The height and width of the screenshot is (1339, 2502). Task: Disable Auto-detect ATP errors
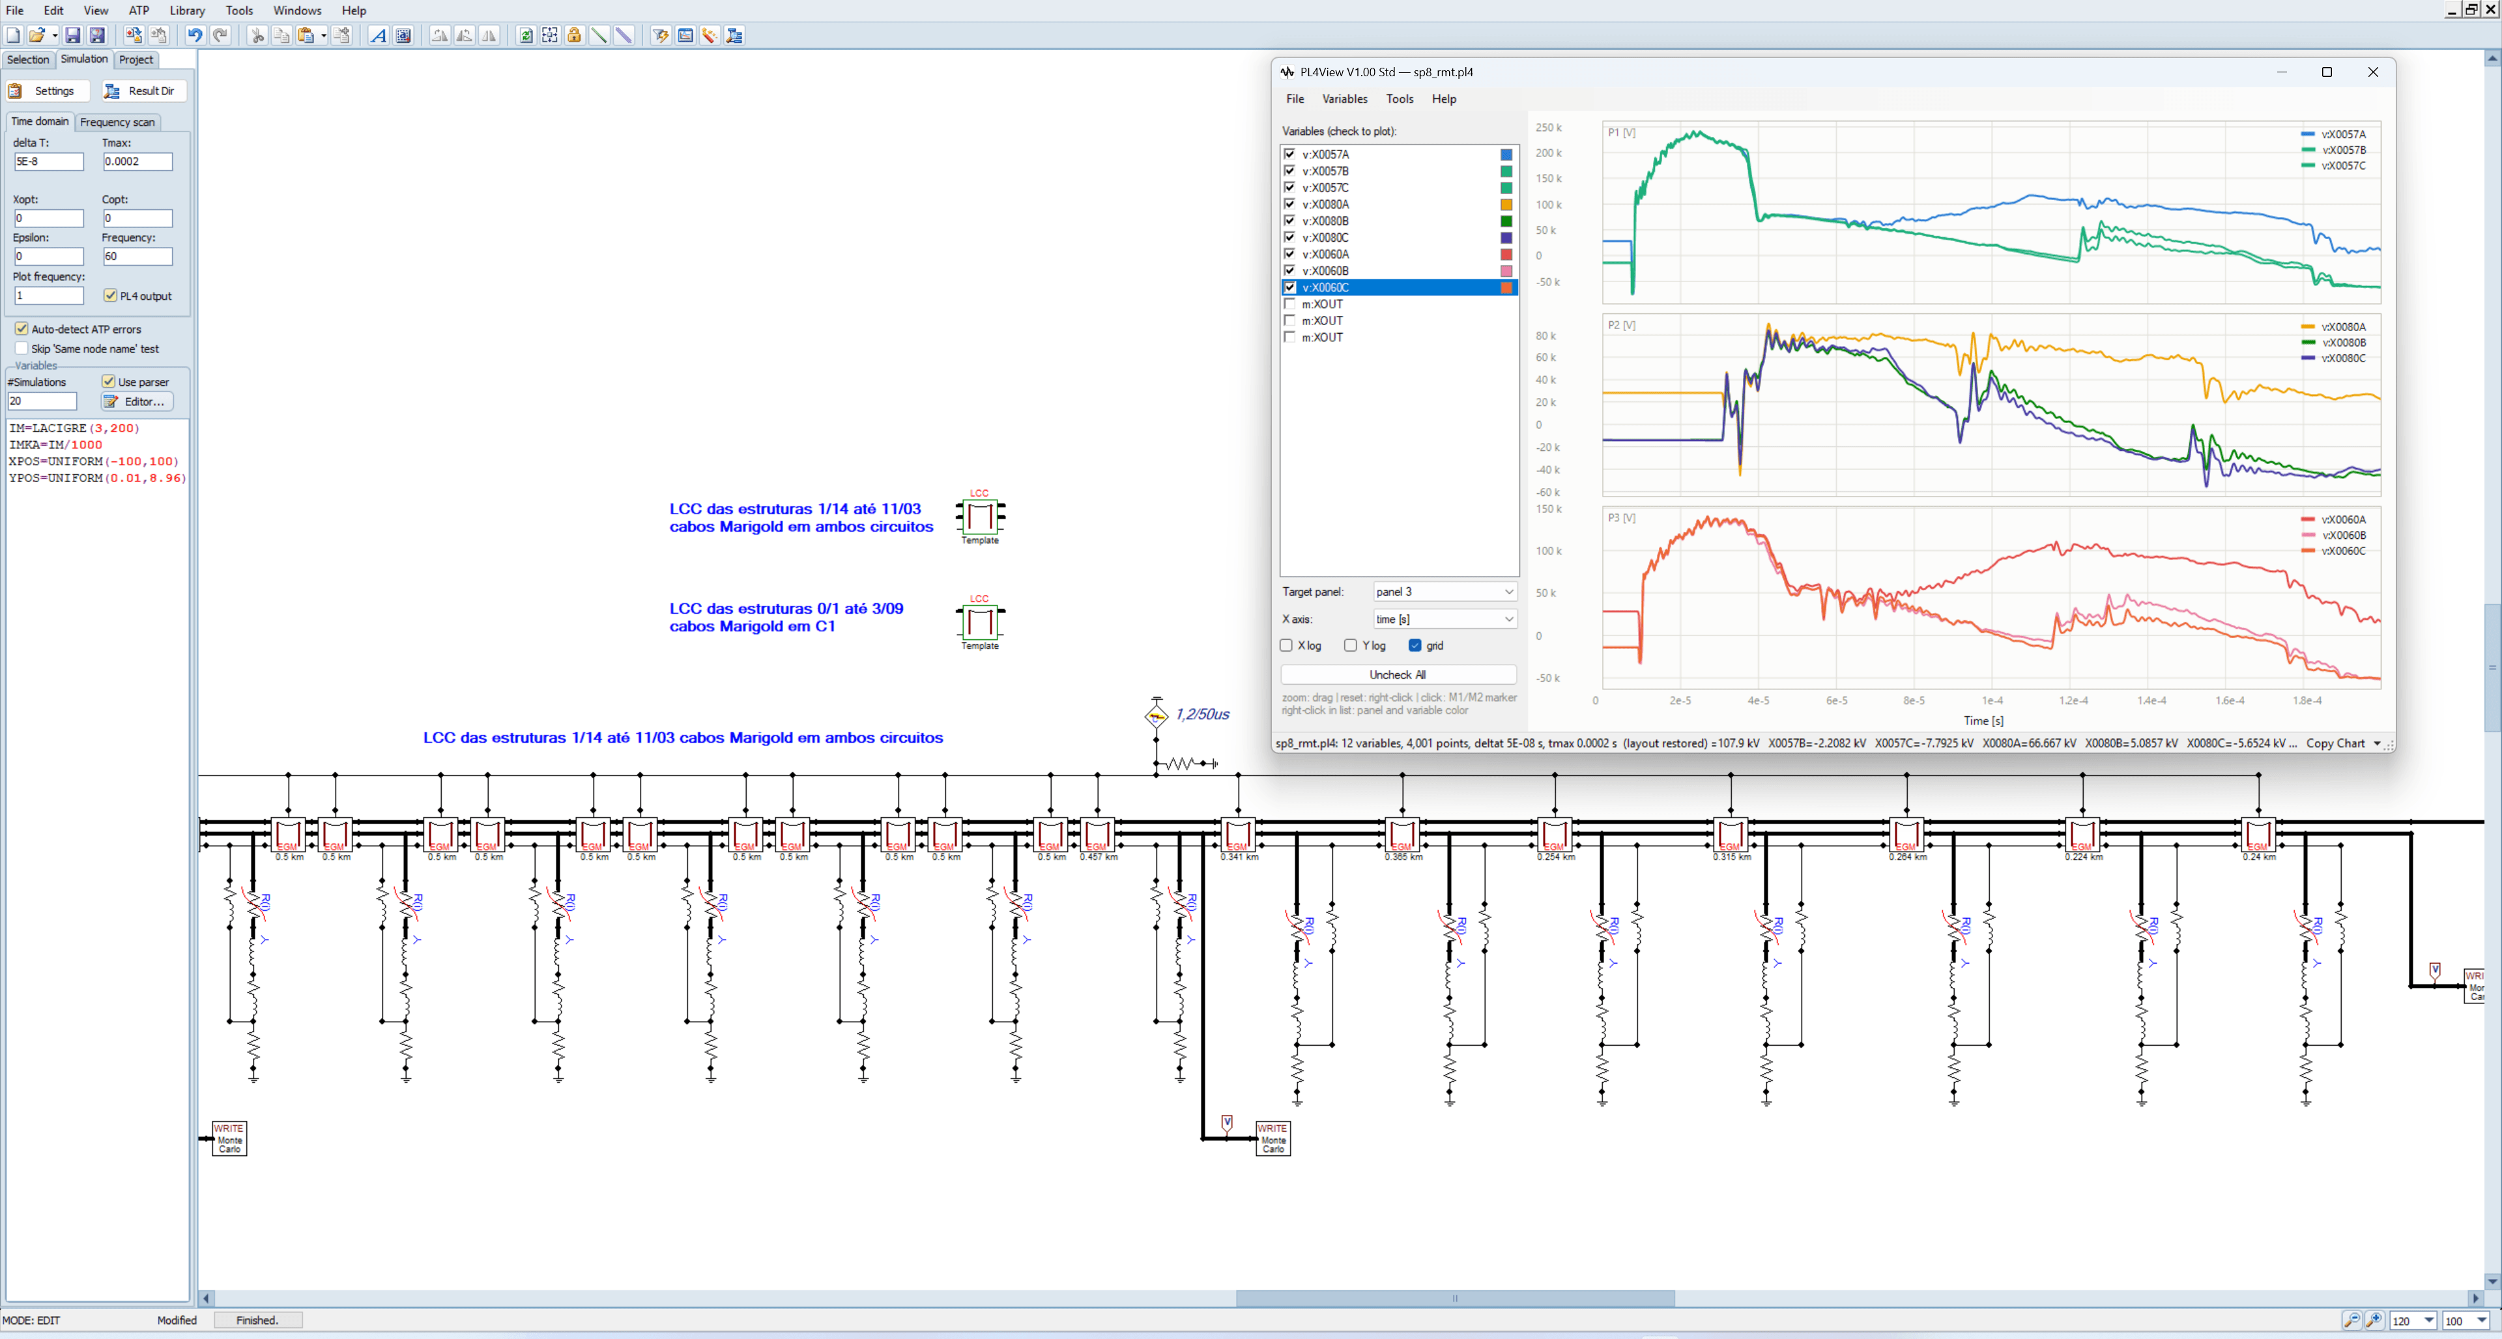[x=22, y=329]
